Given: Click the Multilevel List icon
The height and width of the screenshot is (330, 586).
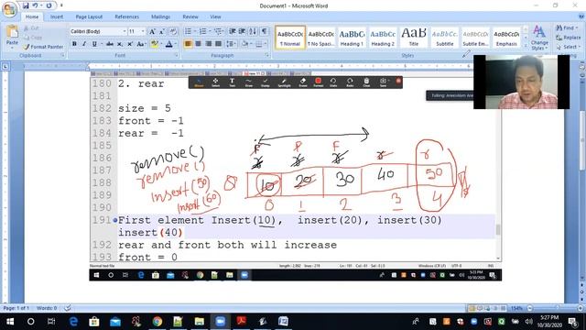Looking at the screenshot, I should [x=218, y=31].
